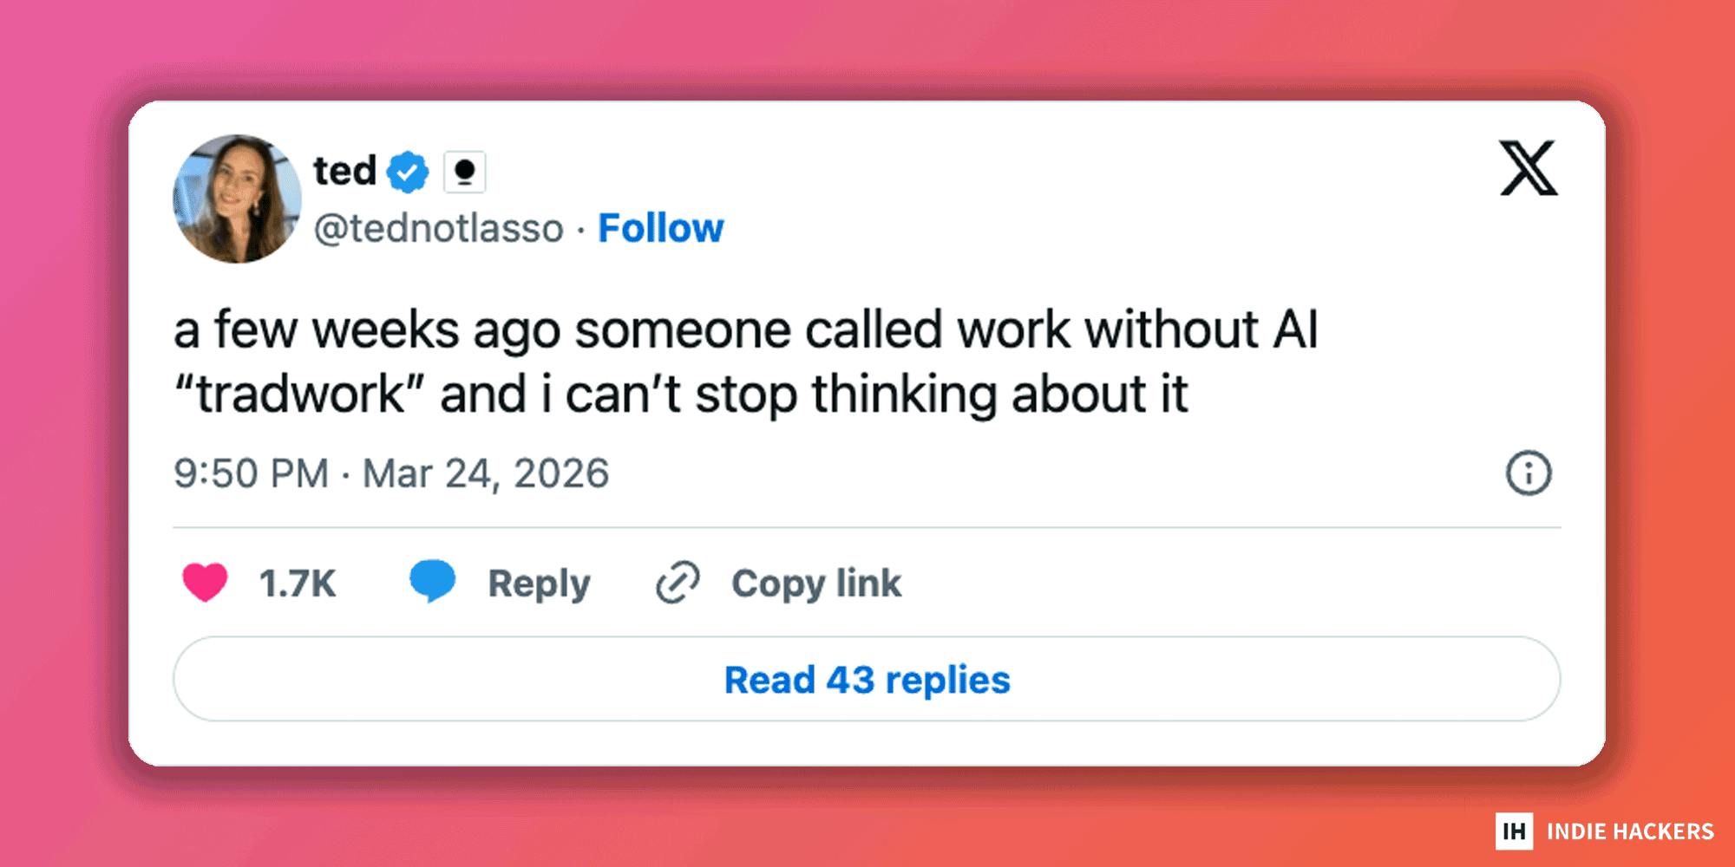Click the blue verified checkmark badge

pos(408,172)
